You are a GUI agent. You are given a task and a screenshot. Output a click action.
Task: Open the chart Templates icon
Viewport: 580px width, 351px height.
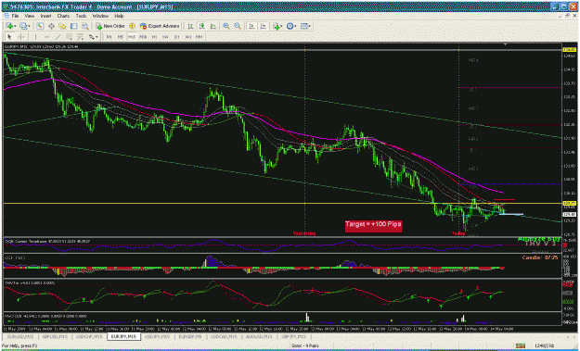tap(304, 26)
